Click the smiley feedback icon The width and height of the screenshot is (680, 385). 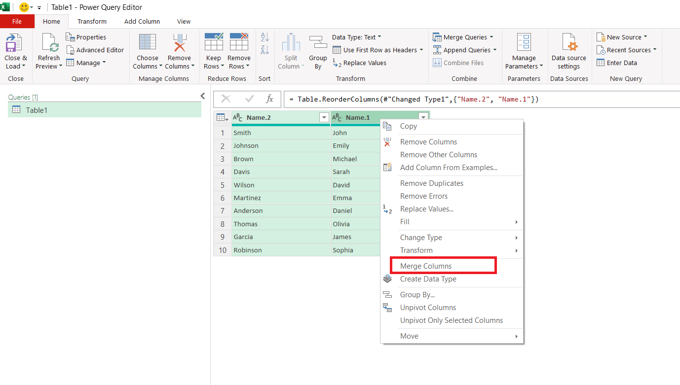[x=24, y=7]
